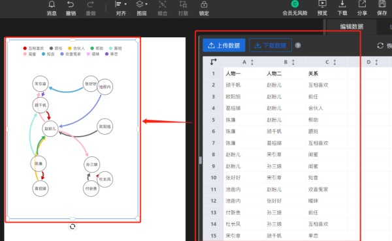Viewport: 392px width, 241px height.
Task: Select the 孙三娘 node in chart
Action: point(91,165)
